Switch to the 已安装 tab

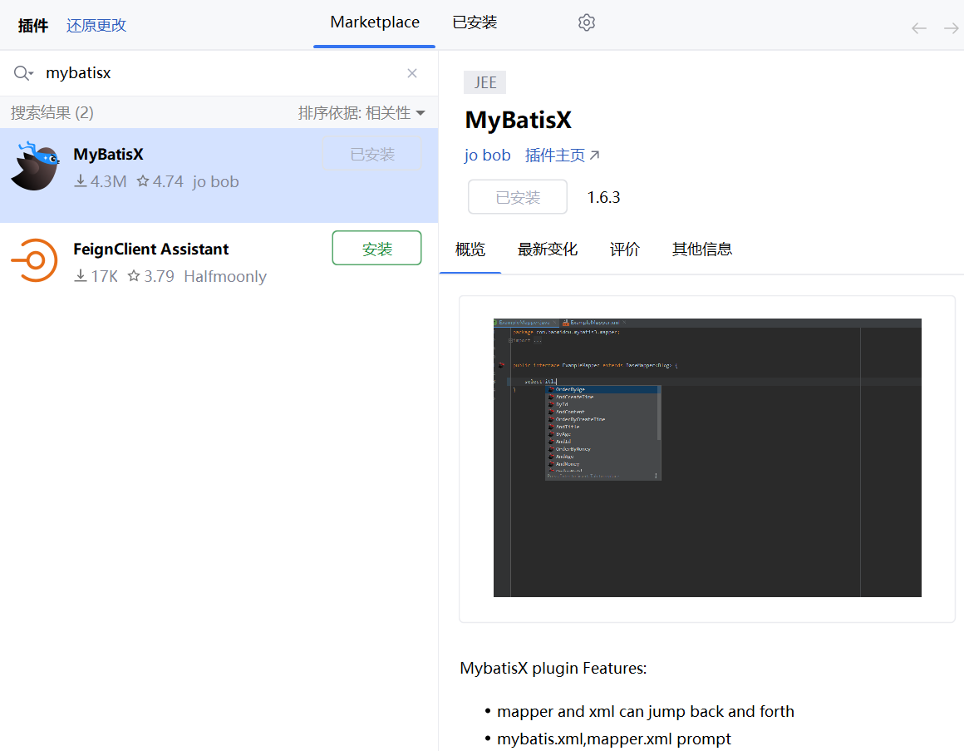475,22
